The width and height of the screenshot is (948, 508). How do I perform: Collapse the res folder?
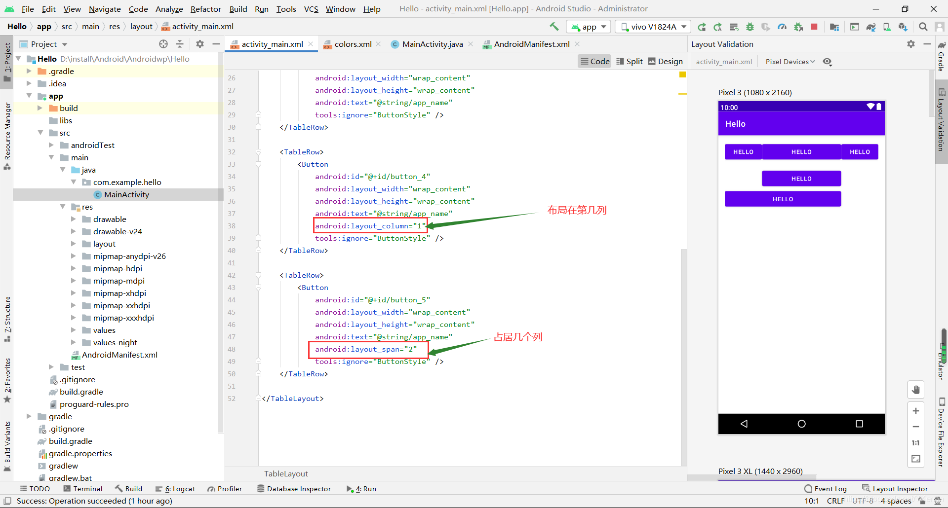[62, 207]
